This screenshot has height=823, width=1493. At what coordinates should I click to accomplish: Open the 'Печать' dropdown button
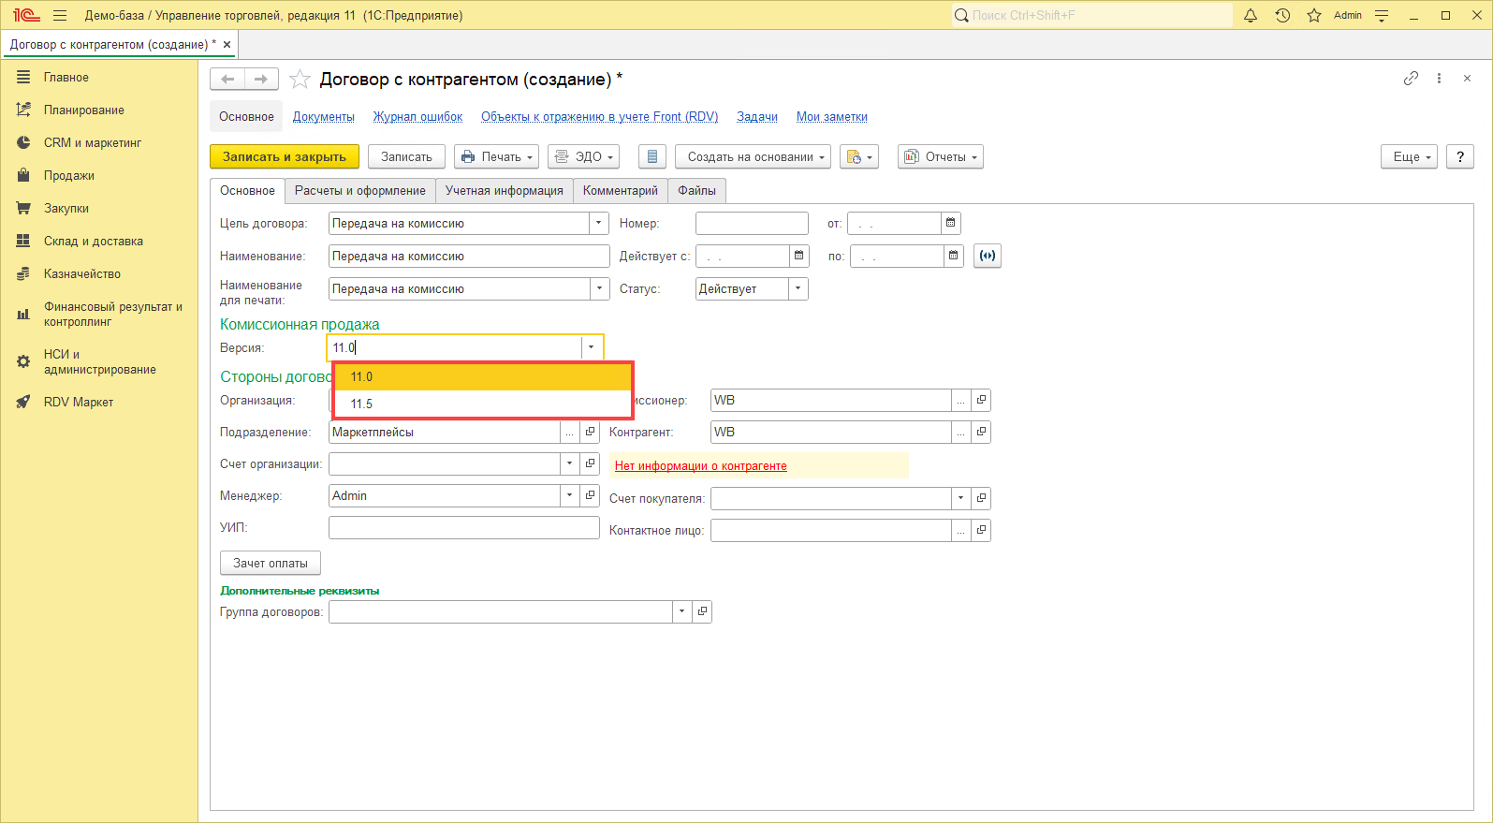coord(496,157)
